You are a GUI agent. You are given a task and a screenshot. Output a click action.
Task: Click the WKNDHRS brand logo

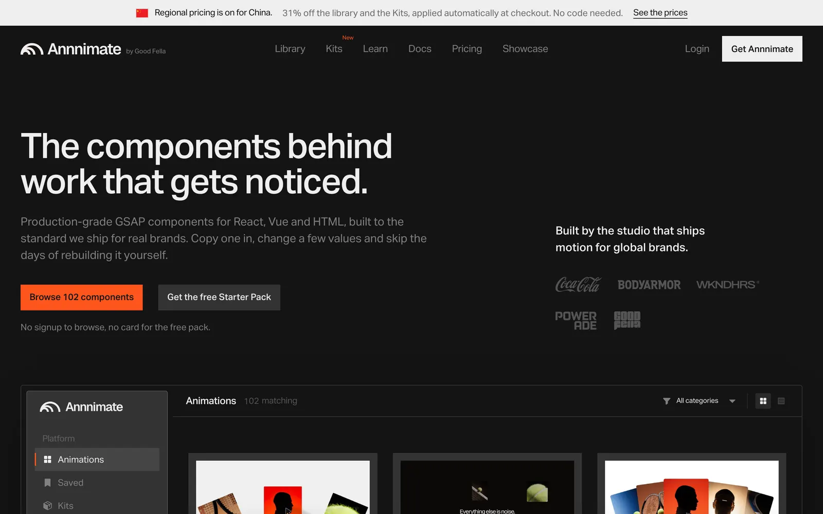point(728,284)
